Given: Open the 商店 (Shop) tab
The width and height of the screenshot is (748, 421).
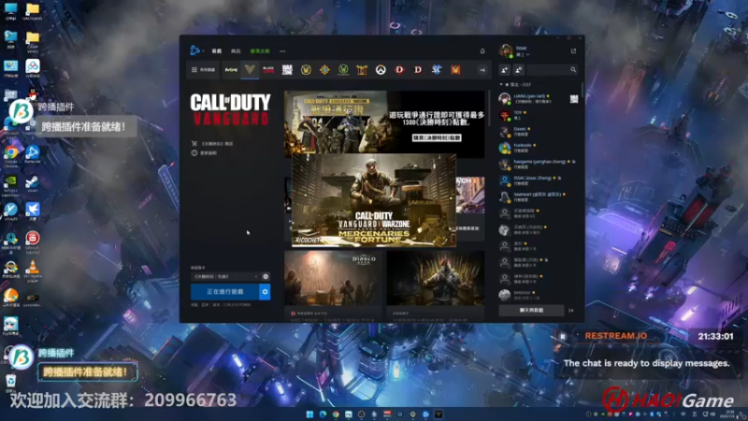Looking at the screenshot, I should click(x=236, y=51).
